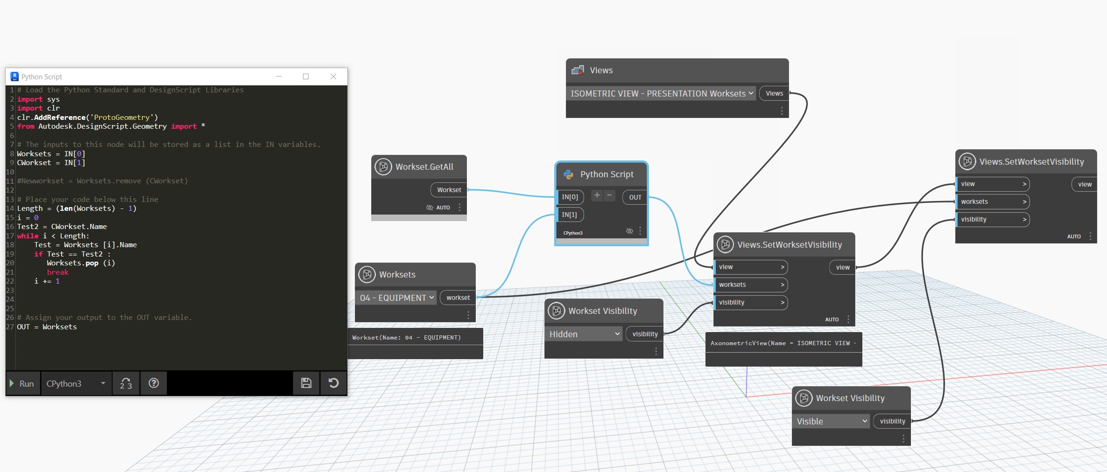Click the AxonometricView preview bubble text
This screenshot has width=1107, height=472.
pos(783,343)
